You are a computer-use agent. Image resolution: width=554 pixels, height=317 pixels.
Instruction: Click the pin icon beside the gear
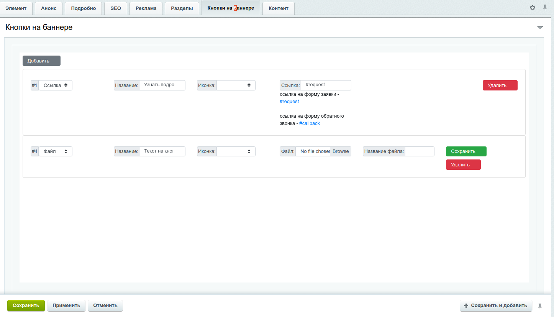pyautogui.click(x=545, y=8)
